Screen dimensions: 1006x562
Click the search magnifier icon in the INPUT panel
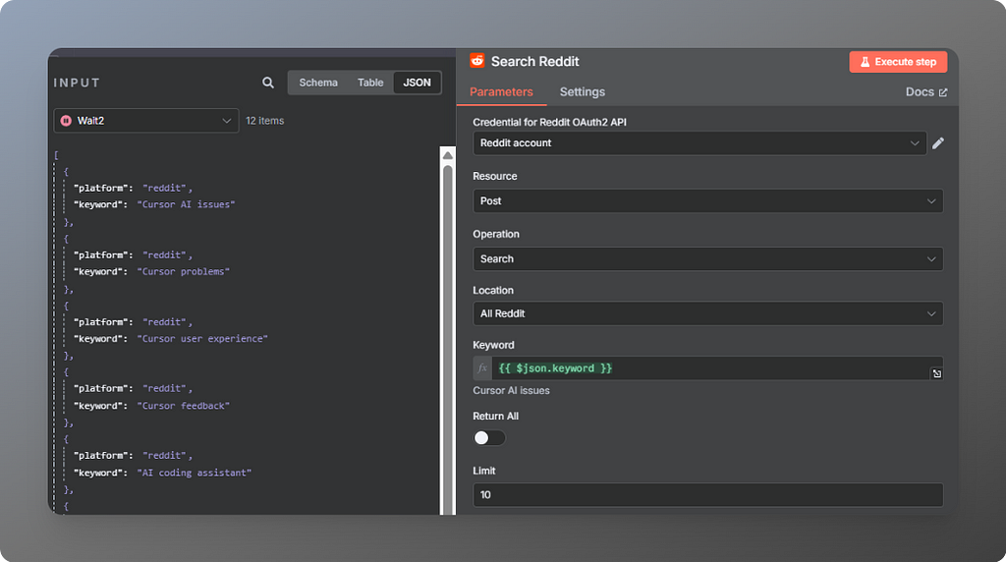[x=268, y=83]
